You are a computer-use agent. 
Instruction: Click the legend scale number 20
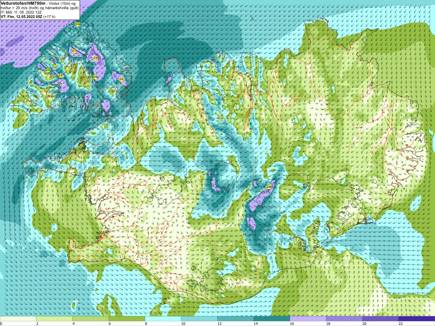pyautogui.click(x=364, y=324)
